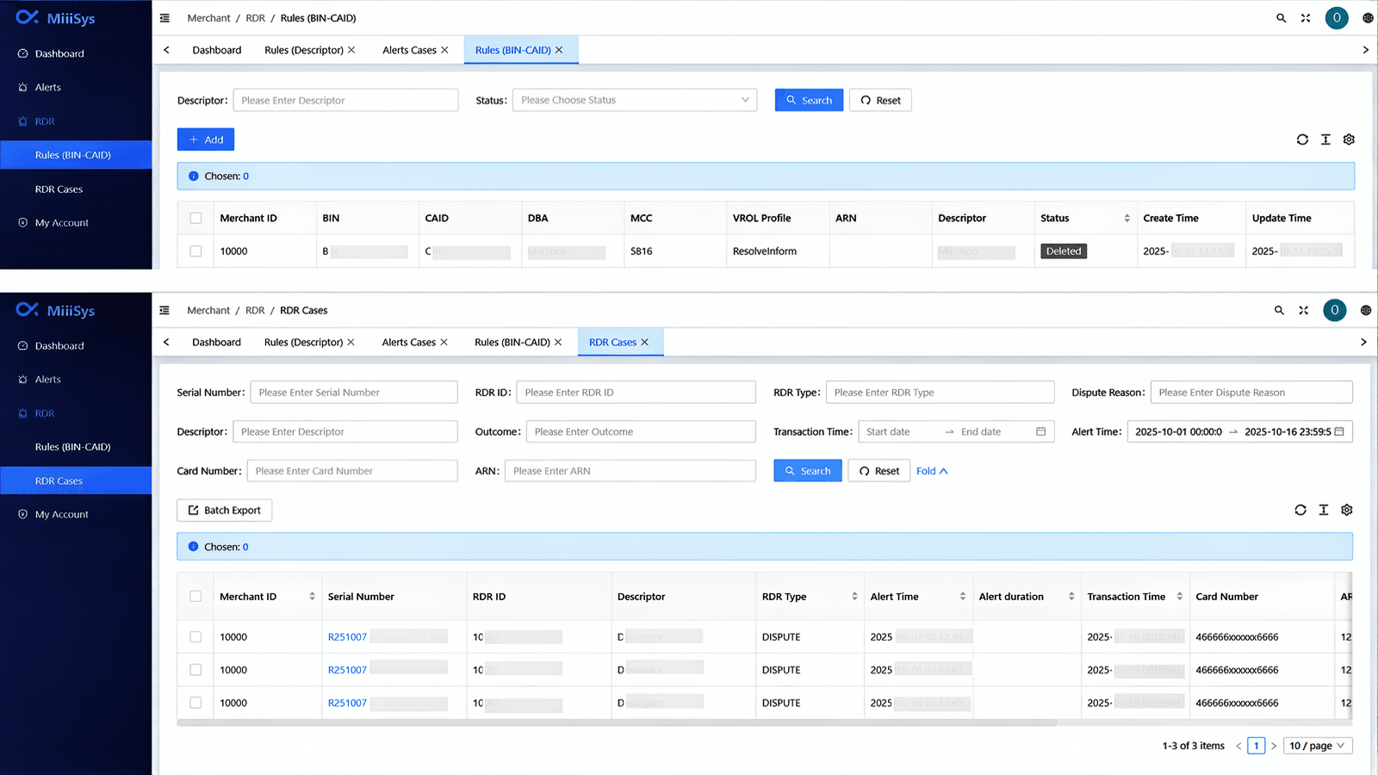Focus Descriptor input on Rules (BIN-CAID) page
The width and height of the screenshot is (1378, 775).
345,100
